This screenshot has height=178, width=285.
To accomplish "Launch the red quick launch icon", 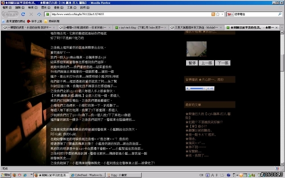I will 20,175.
